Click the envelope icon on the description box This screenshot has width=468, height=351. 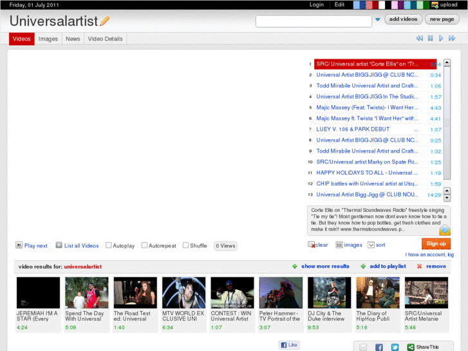445,230
